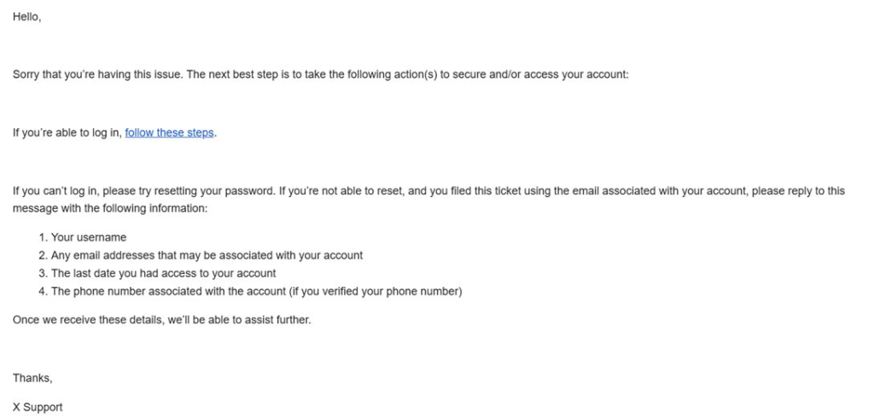
Task: Click the list number 3 marker
Action: tap(43, 273)
